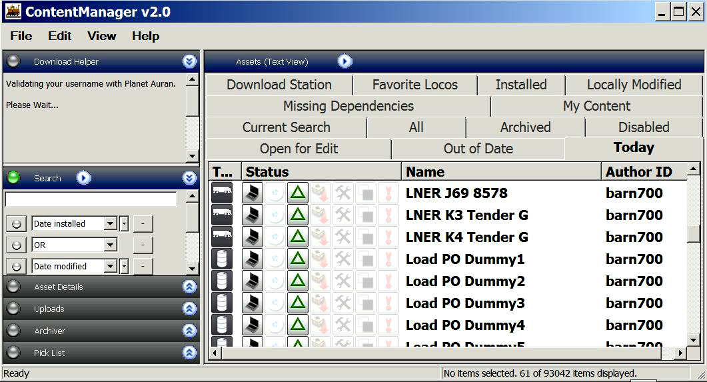707x382 pixels.
Task: Open the Edit menu
Action: [x=59, y=36]
